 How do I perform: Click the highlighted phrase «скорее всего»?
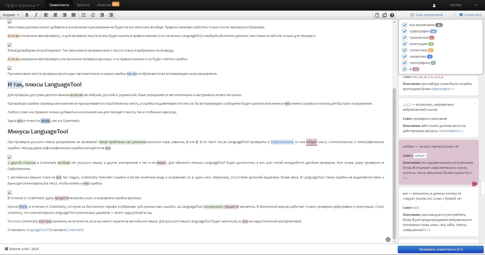pos(213,207)
